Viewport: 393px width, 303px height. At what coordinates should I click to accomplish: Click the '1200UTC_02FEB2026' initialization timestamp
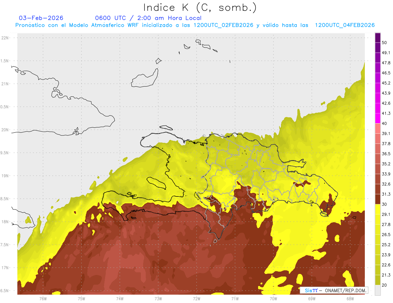(x=223, y=25)
